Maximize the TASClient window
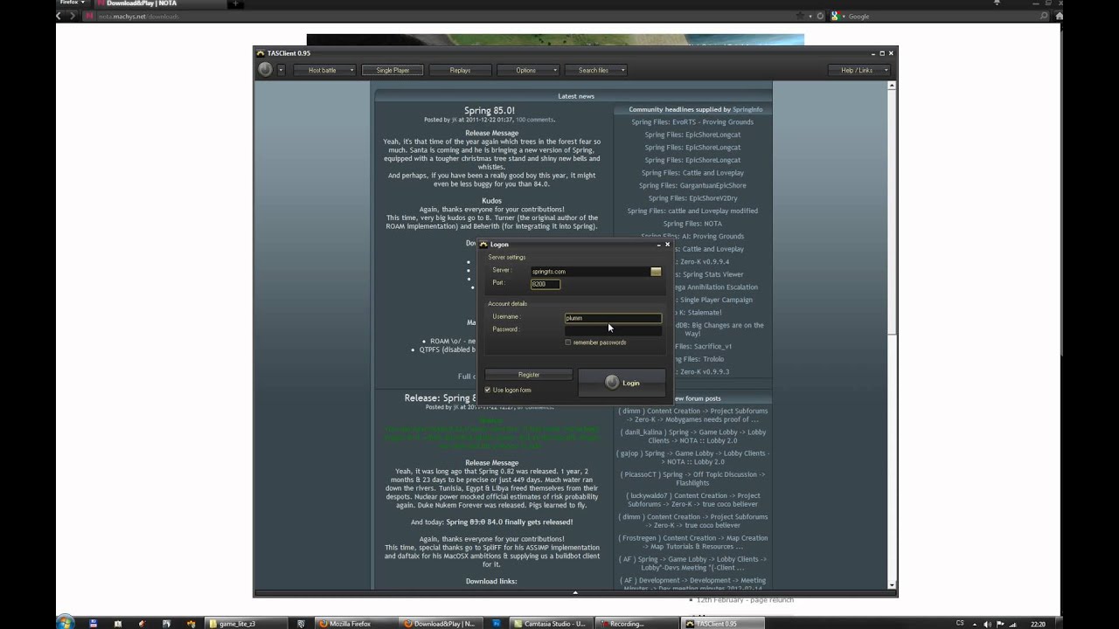 pos(882,53)
